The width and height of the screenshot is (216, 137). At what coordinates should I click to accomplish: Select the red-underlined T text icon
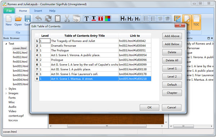(x=94, y=19)
